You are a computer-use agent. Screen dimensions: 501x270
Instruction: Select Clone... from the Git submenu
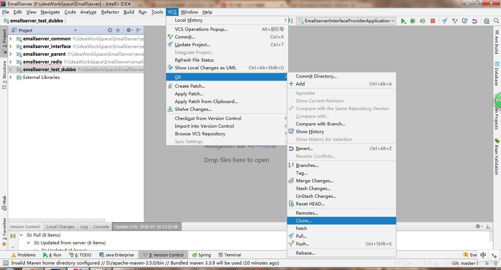[304, 220]
